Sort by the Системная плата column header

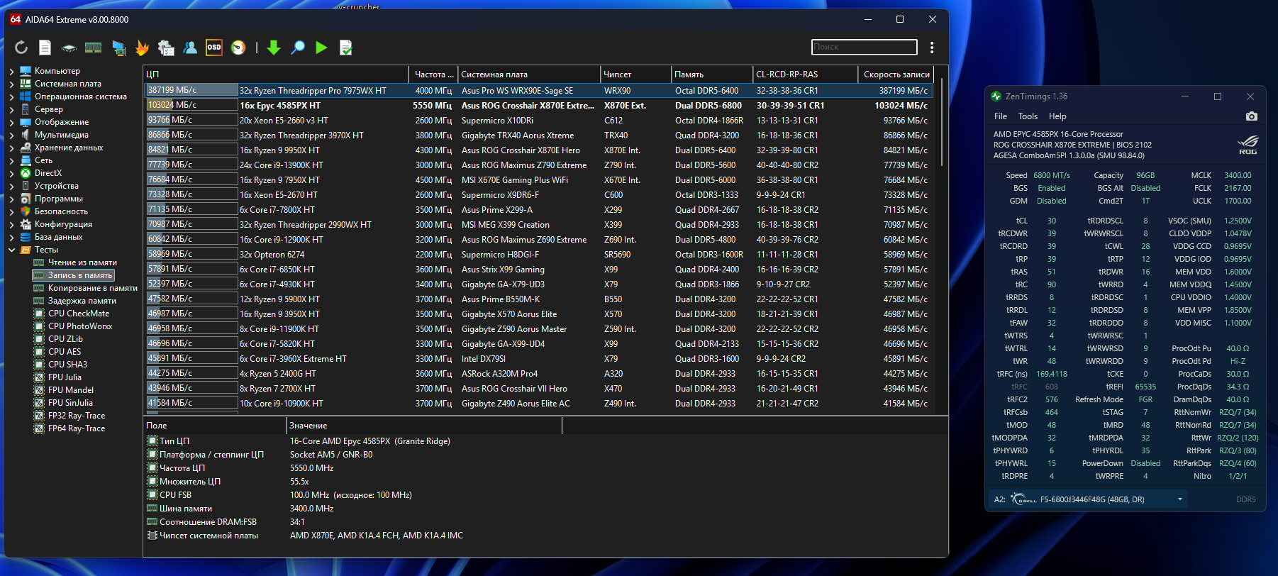528,74
